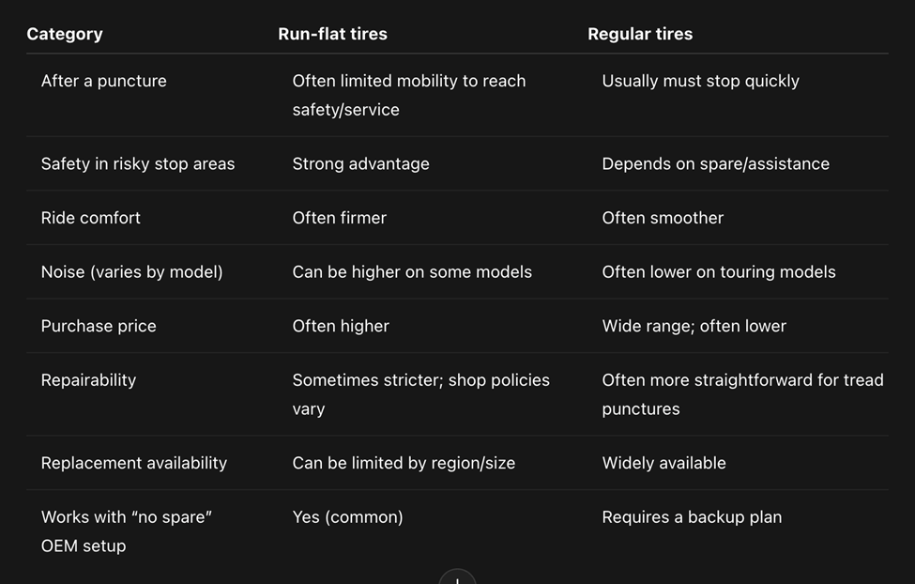Click the "Yes (common)" cell
The width and height of the screenshot is (915, 584).
(x=347, y=517)
